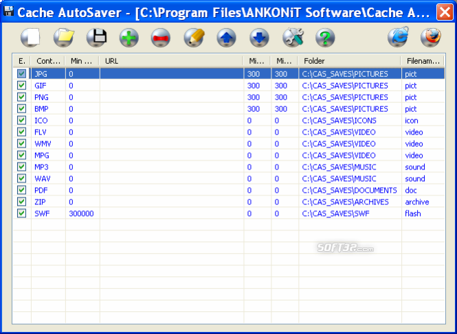Remove rule with the red minus icon
The width and height of the screenshot is (457, 334).
[161, 38]
